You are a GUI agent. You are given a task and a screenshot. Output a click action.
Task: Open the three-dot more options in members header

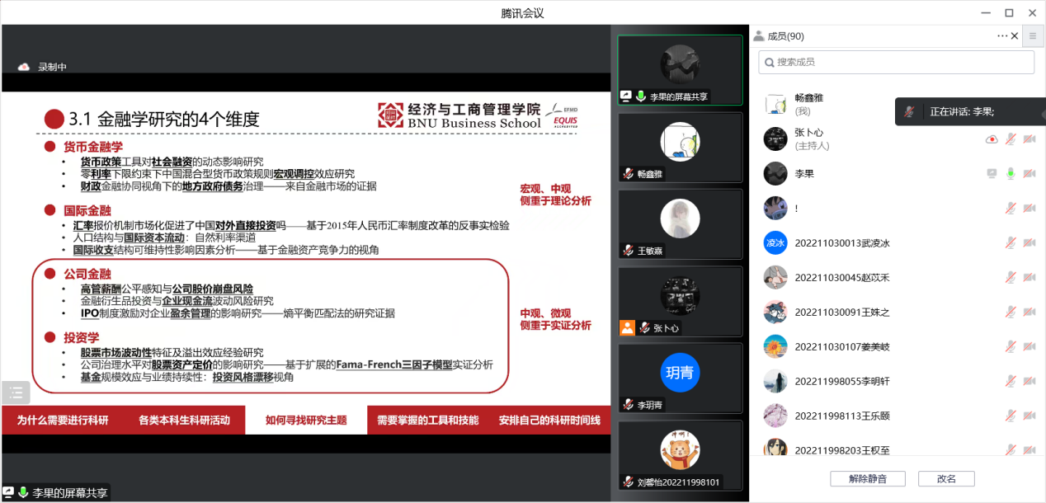coord(1002,35)
